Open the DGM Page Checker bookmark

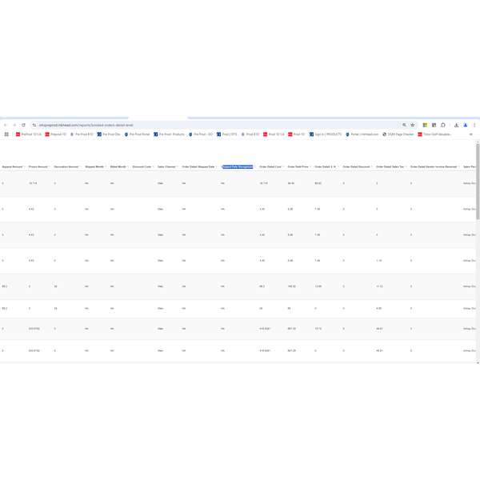(398, 134)
